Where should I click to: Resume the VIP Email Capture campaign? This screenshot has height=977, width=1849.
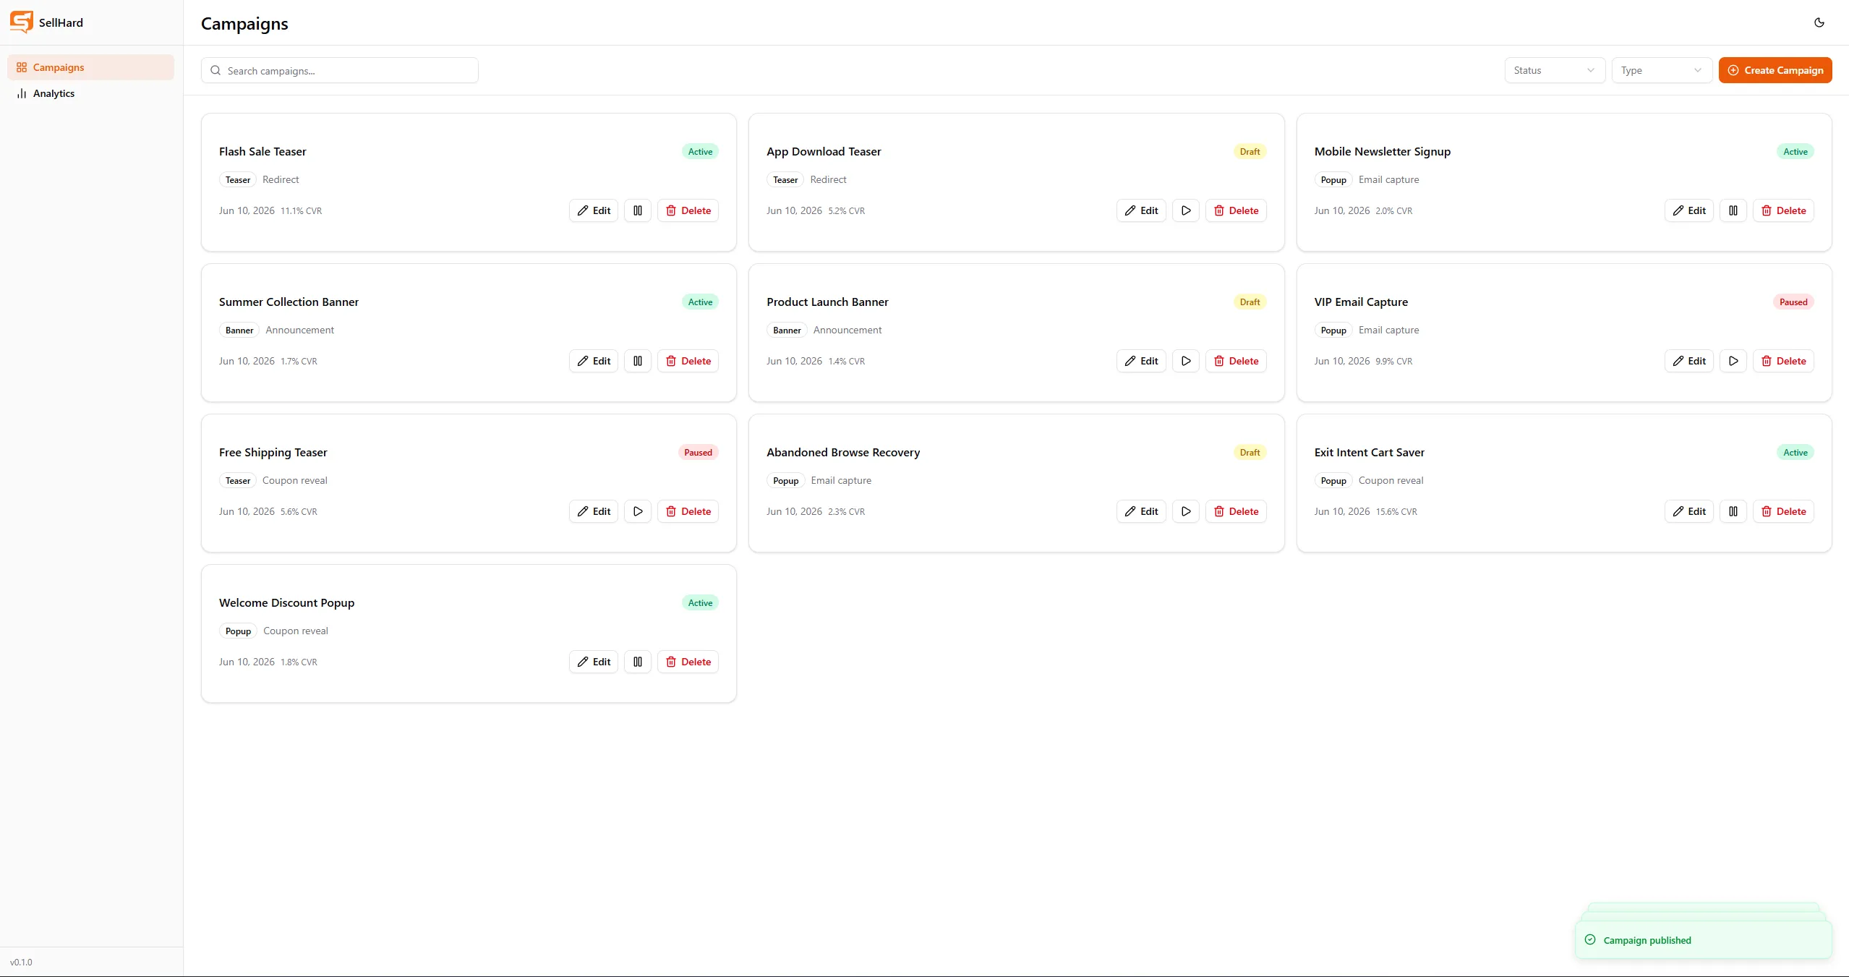click(x=1733, y=361)
